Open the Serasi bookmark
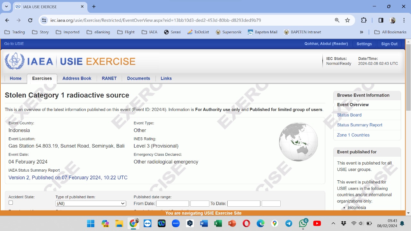411x231 pixels. [x=172, y=32]
